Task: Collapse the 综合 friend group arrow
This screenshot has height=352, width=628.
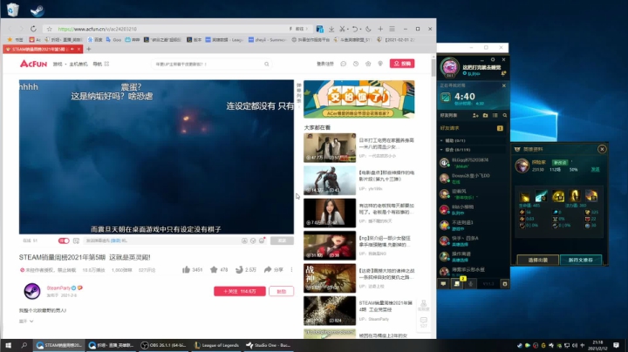Action: (x=441, y=150)
